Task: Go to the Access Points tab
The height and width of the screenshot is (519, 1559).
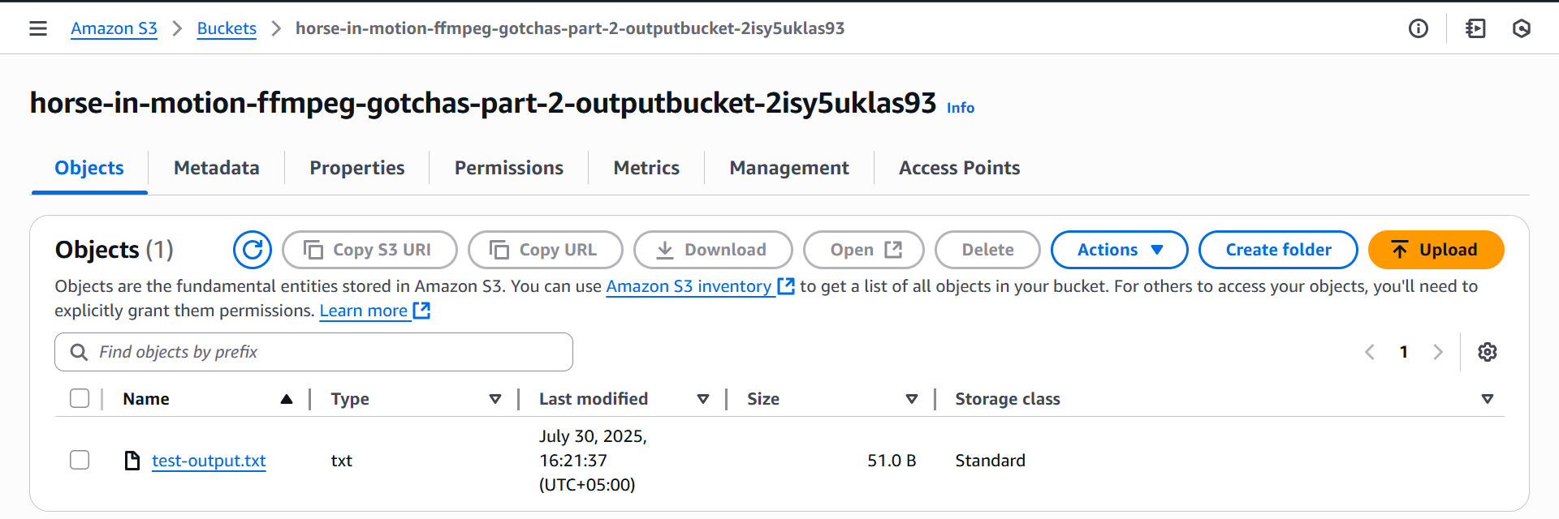Action: (960, 168)
